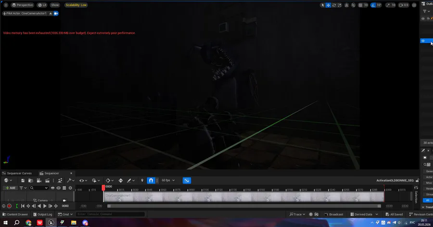433x227 pixels.
Task: Activate the Rotate gizmo tool
Action: pyautogui.click(x=334, y=5)
